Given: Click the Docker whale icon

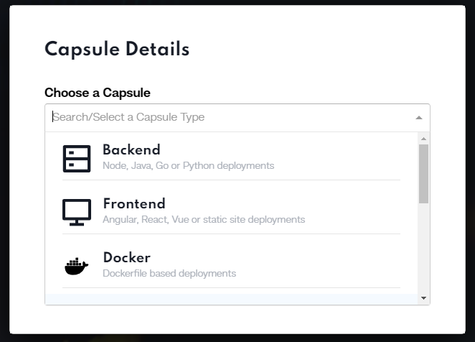Looking at the screenshot, I should tap(76, 266).
